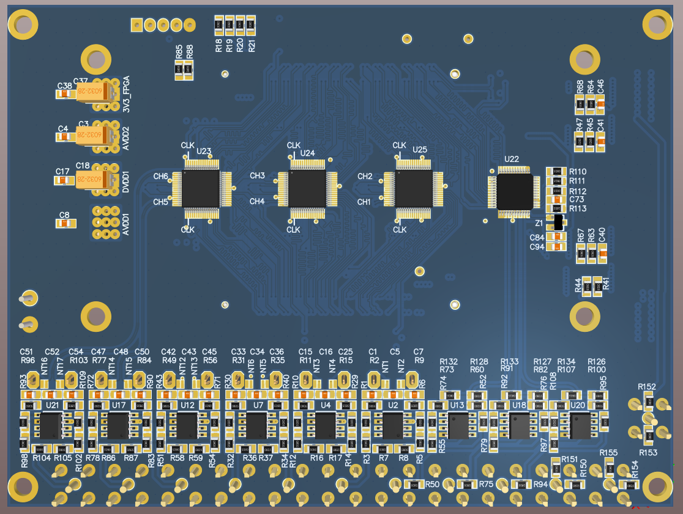Click resistor R75 at the bottom

click(x=468, y=485)
